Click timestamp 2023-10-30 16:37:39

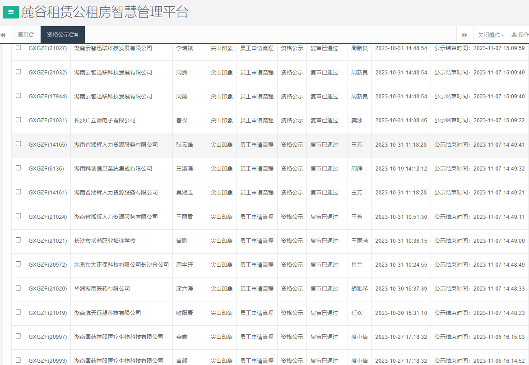click(x=401, y=289)
